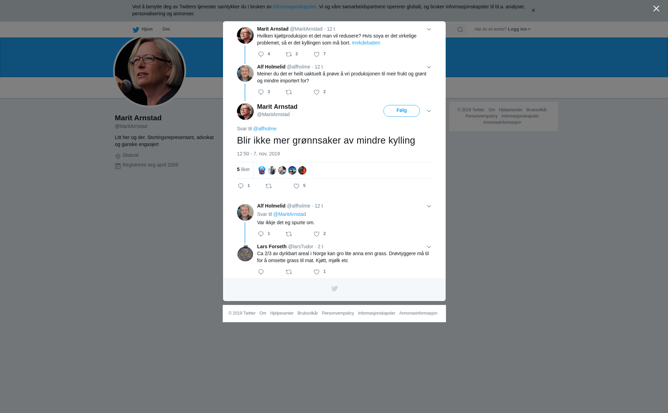Open options chevron on Marit Arnstad's top tweet
The height and width of the screenshot is (413, 668).
pos(429,29)
